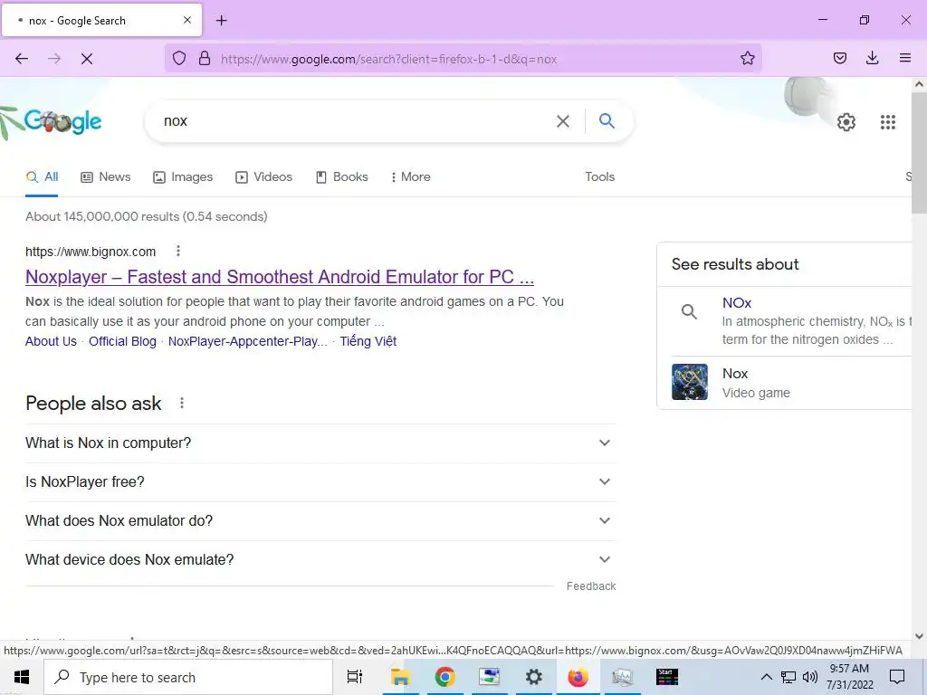Switch to Books results

(x=341, y=176)
